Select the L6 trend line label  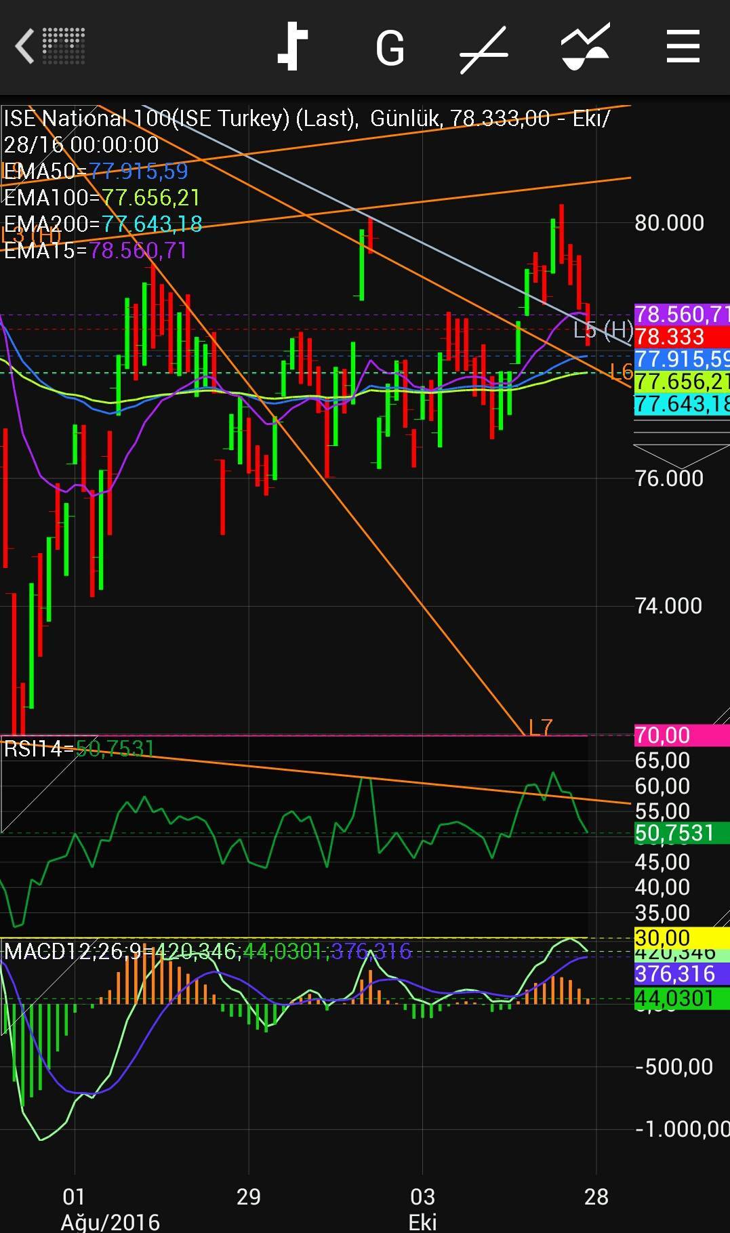(620, 371)
